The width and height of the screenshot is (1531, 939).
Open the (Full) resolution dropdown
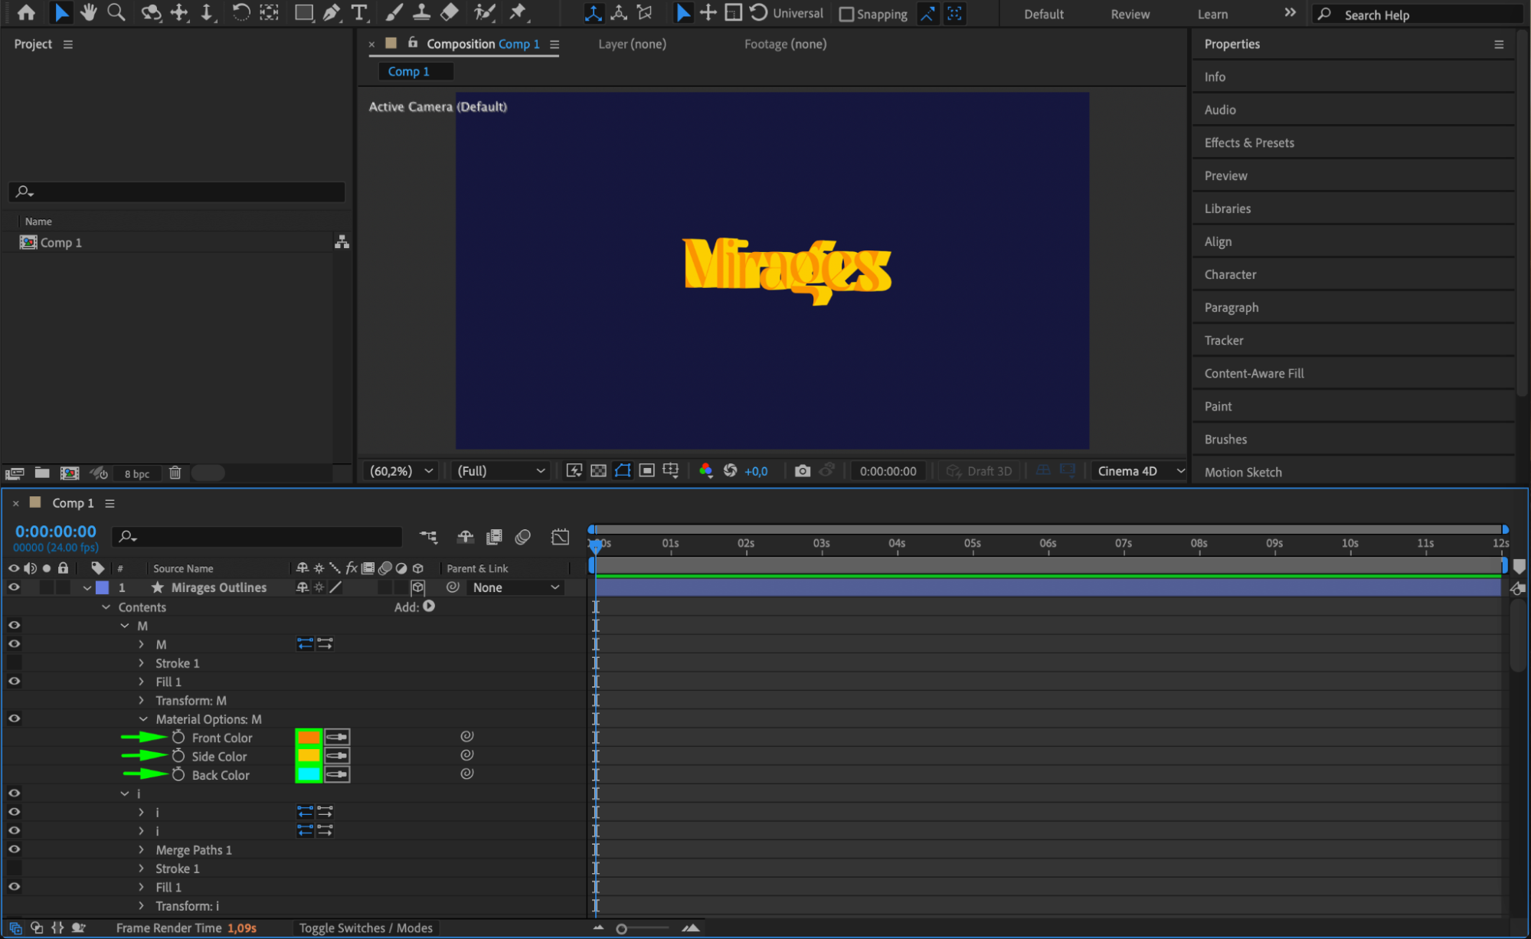pos(500,471)
